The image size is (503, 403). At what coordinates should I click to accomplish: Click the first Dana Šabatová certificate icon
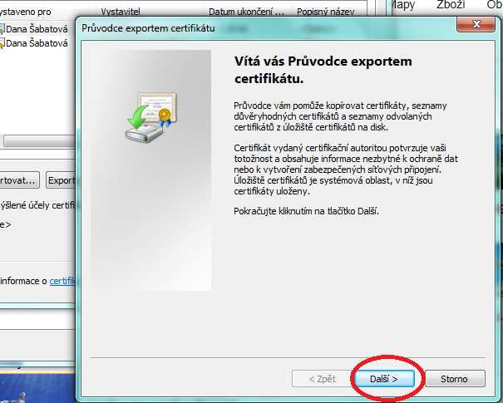coord(2,29)
